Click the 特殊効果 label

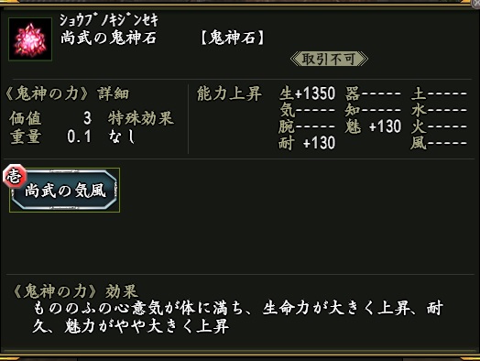(141, 118)
